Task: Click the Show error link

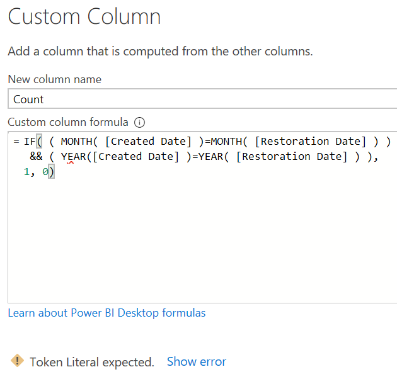Action: point(197,362)
